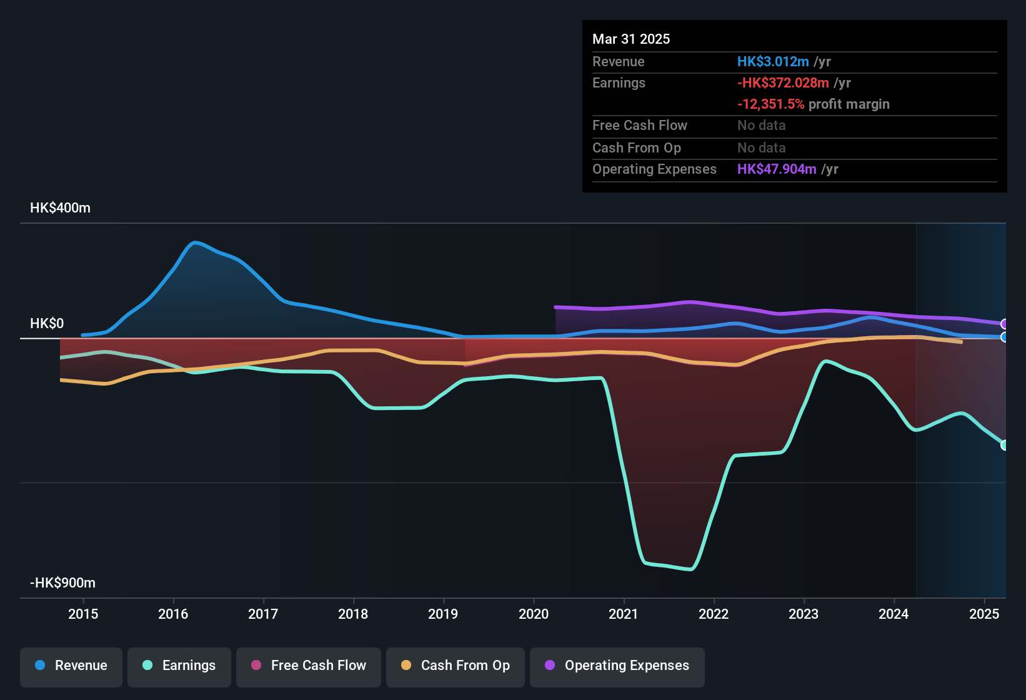Screen dimensions: 1026x700
Task: Click the 2018 x-axis label
Action: [x=353, y=614]
